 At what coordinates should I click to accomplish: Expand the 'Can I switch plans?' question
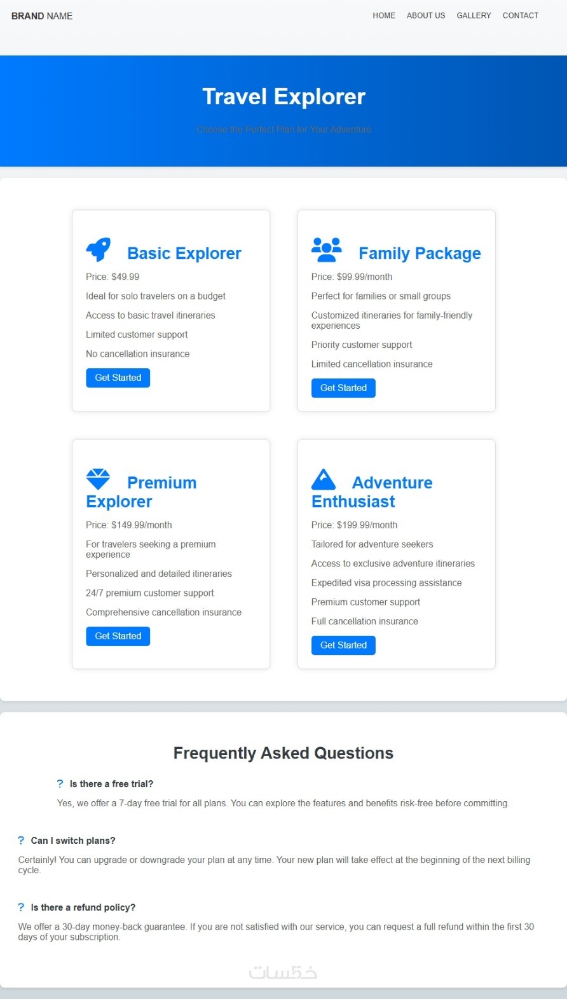coord(73,841)
